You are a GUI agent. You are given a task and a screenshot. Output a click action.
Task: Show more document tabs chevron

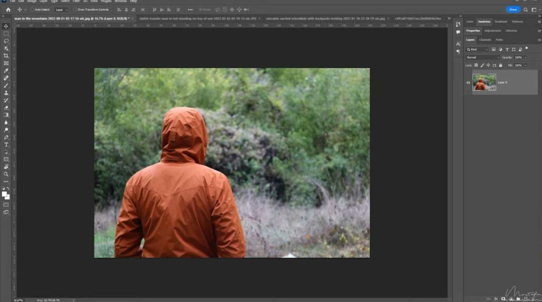coord(449,18)
